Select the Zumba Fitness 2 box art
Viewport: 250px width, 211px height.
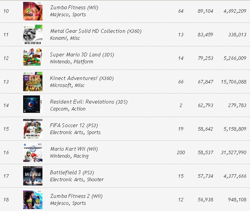(x=32, y=199)
